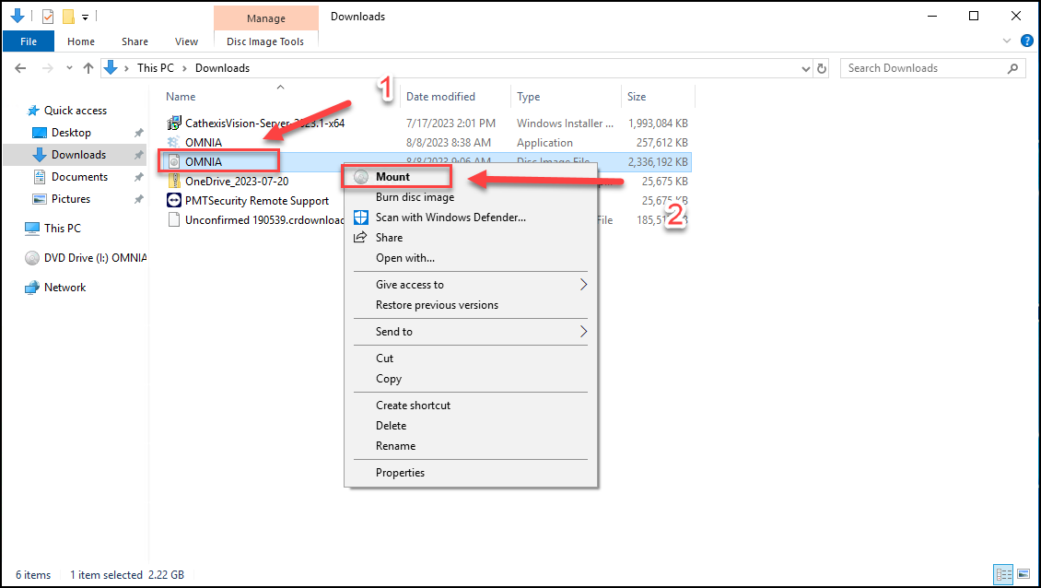Choose Rename from the context menu
This screenshot has width=1041, height=588.
(471, 446)
